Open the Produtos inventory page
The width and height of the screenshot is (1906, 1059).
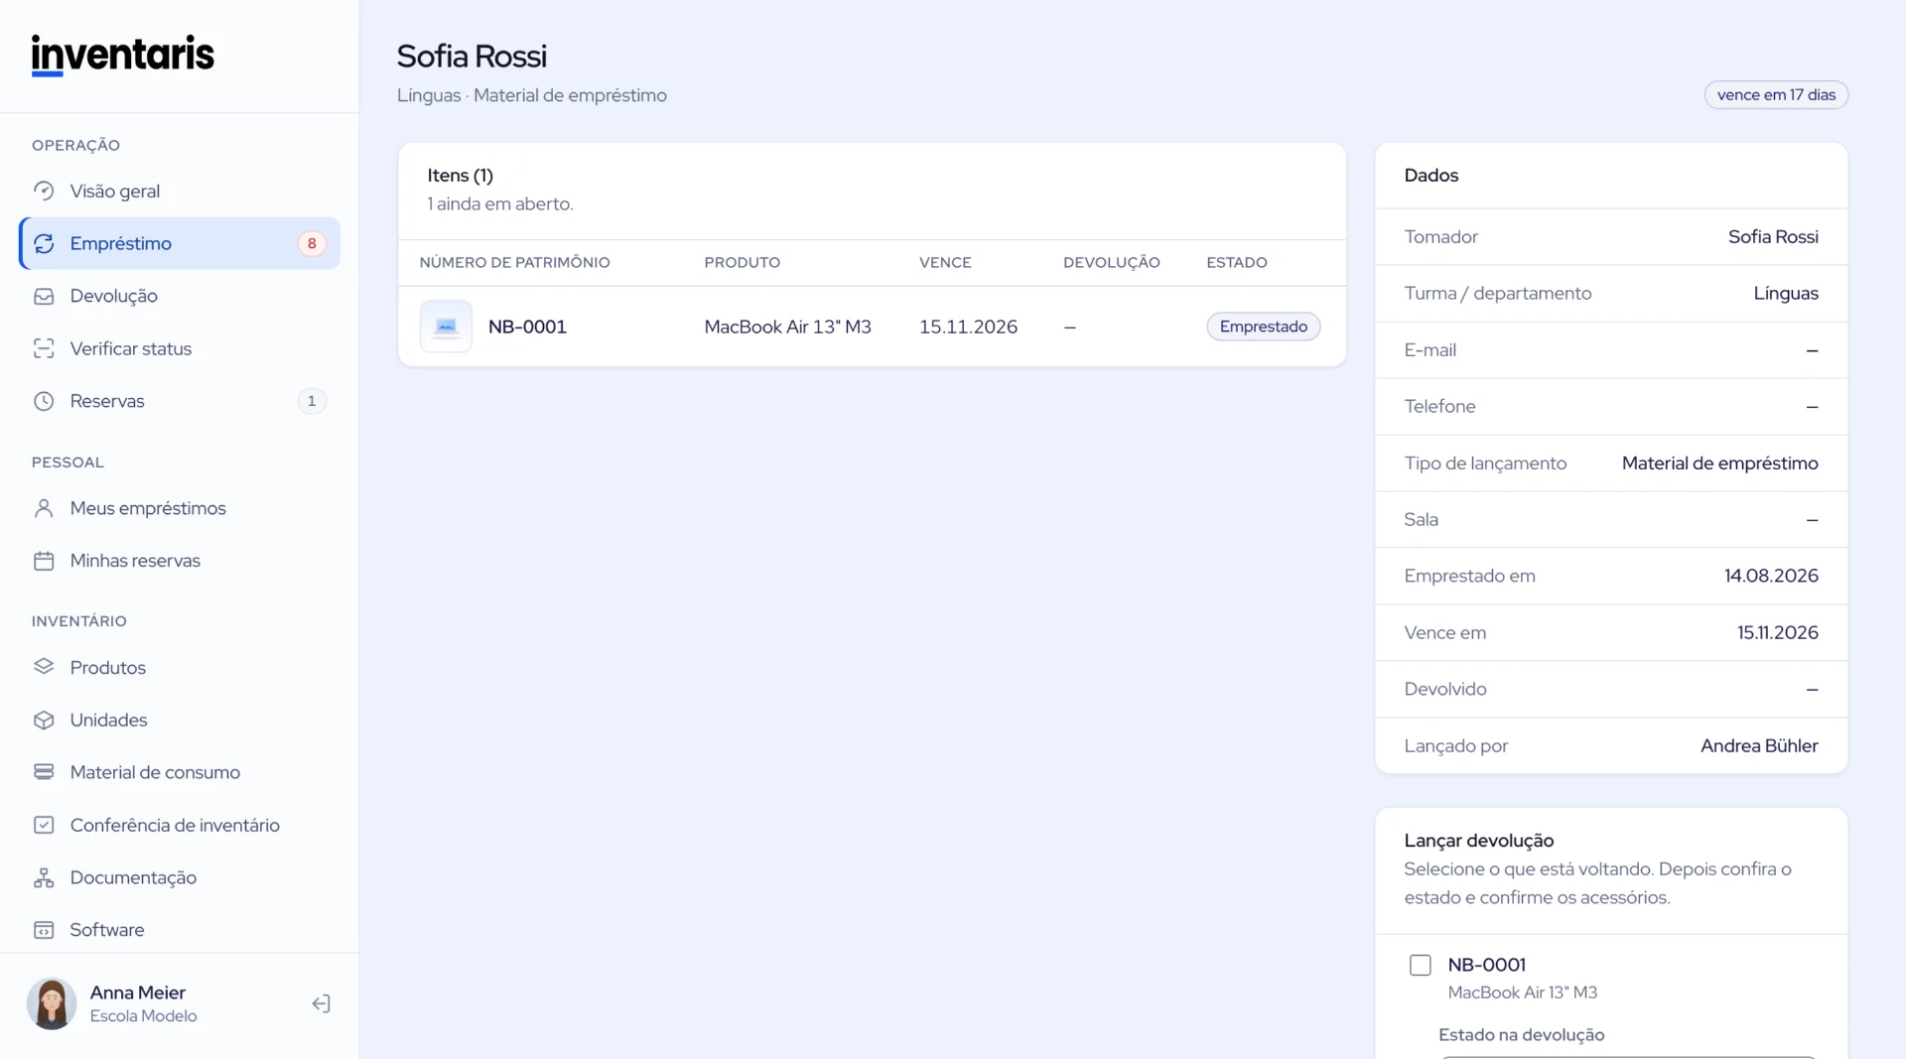(x=180, y=667)
